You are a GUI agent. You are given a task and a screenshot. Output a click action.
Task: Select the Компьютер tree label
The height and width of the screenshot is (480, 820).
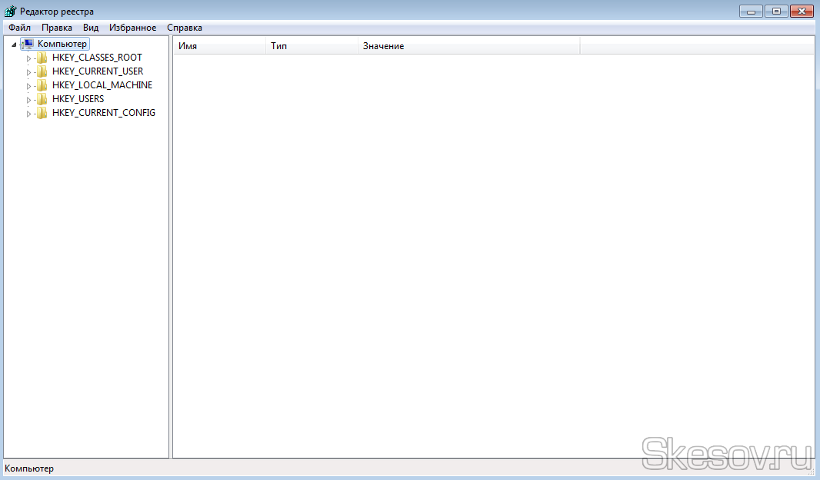[62, 44]
